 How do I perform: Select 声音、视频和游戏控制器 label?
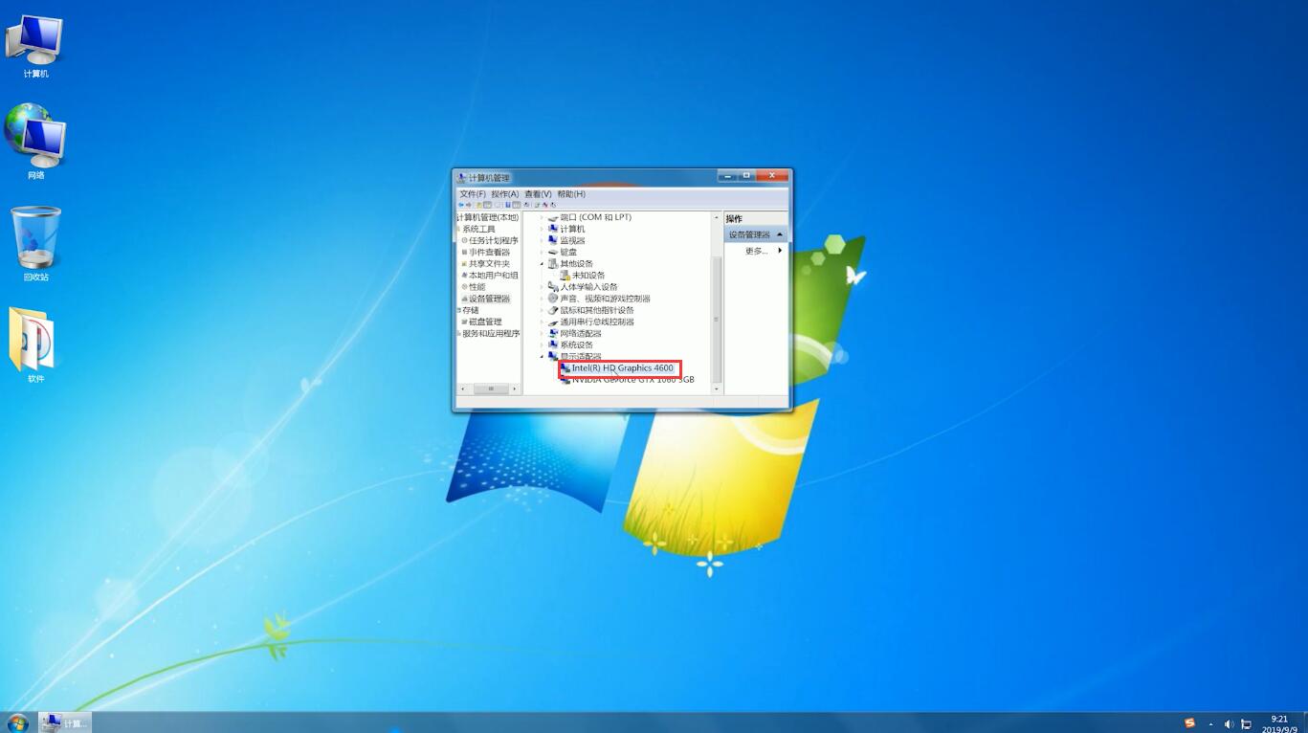(605, 298)
